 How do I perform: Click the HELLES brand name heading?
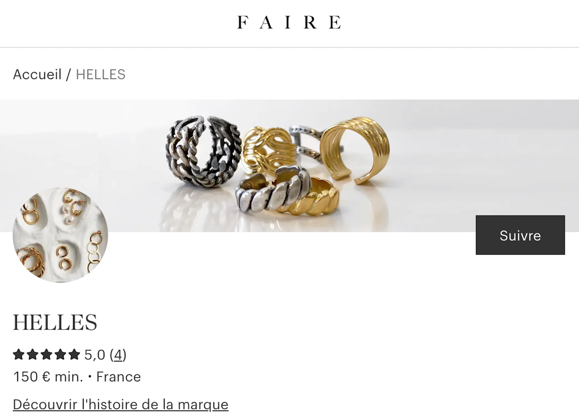tap(55, 322)
